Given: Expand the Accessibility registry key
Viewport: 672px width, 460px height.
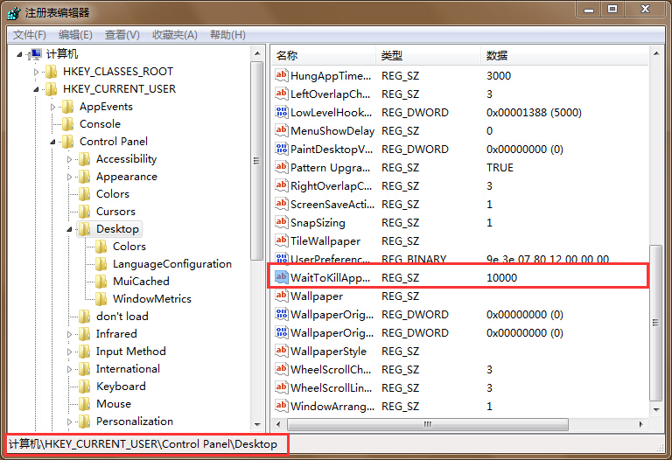Looking at the screenshot, I should [x=70, y=159].
